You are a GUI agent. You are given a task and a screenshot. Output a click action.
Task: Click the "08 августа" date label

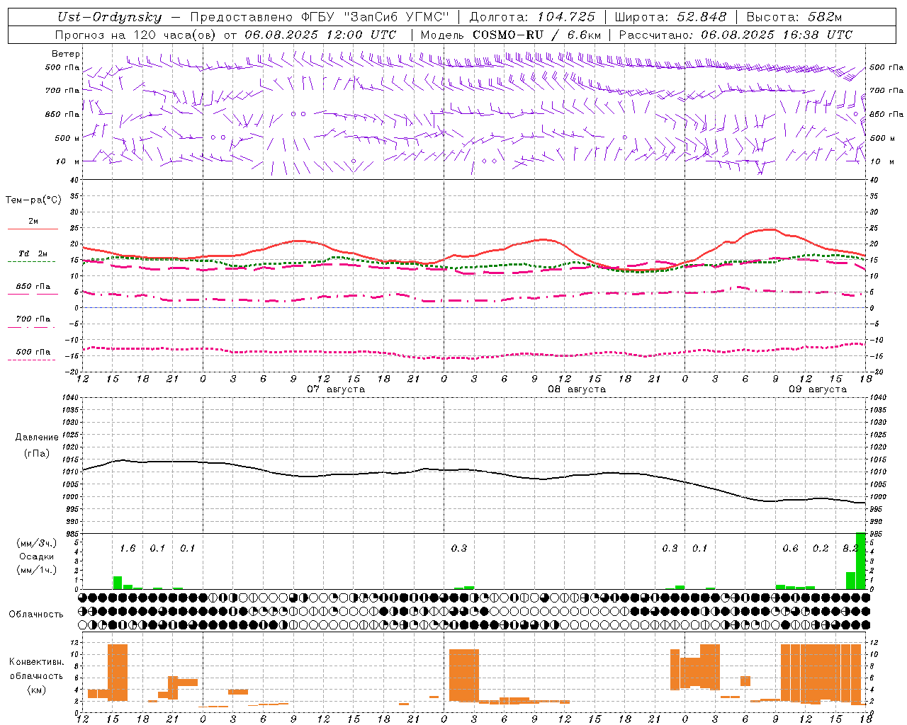[x=577, y=389]
